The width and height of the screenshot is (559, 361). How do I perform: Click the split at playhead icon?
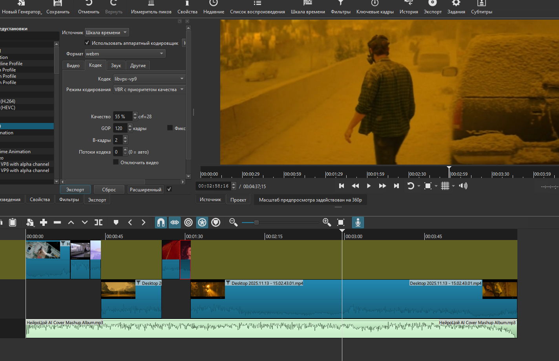click(99, 223)
